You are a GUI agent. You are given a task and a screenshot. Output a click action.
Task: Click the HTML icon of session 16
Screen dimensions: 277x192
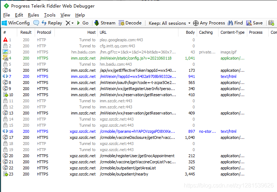[5, 131]
